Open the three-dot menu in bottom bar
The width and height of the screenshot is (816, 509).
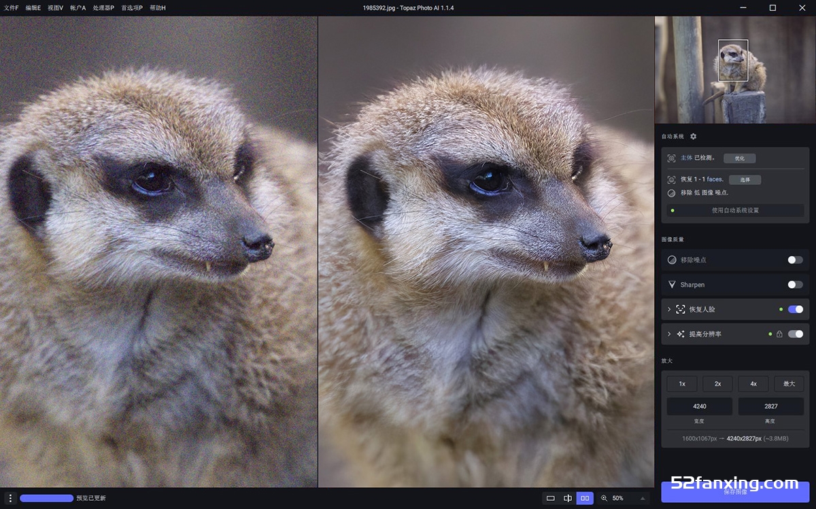(10, 498)
